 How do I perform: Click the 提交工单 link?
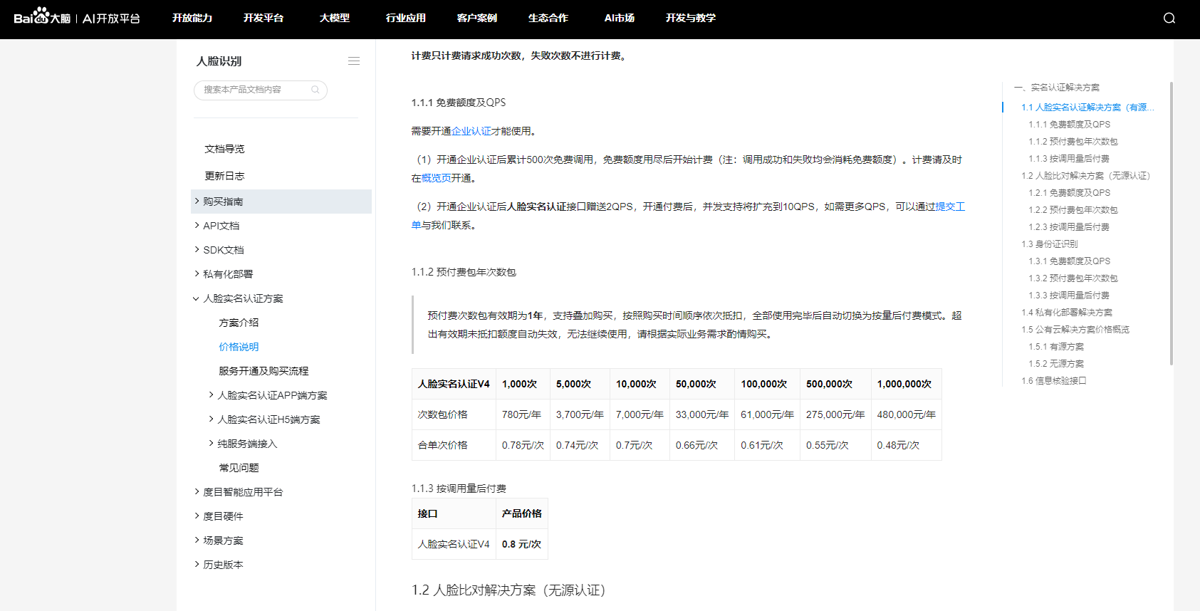(x=949, y=207)
